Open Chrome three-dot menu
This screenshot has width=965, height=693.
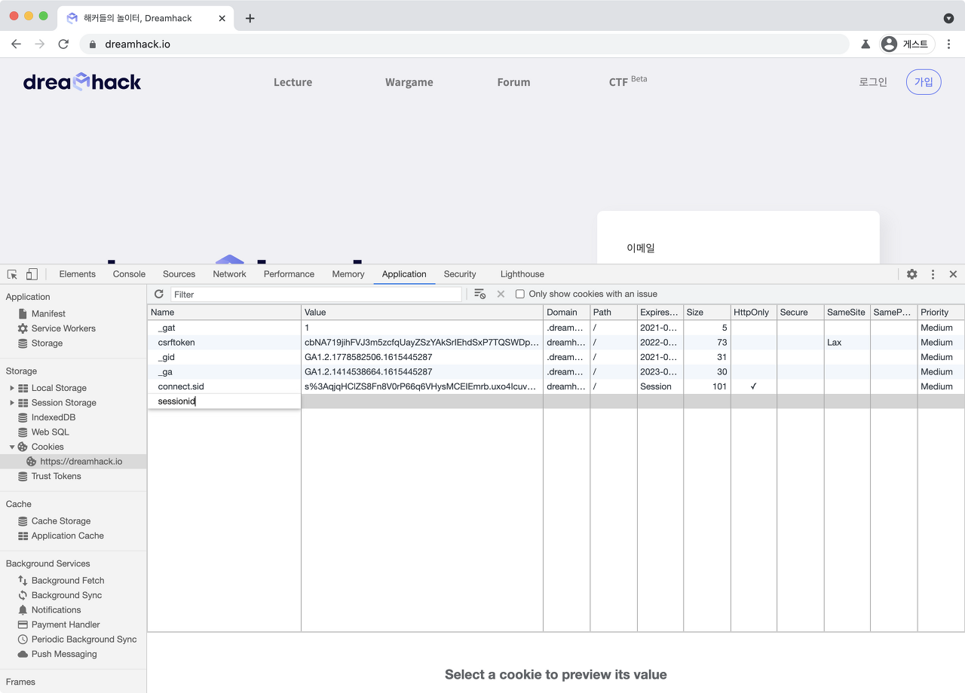949,44
